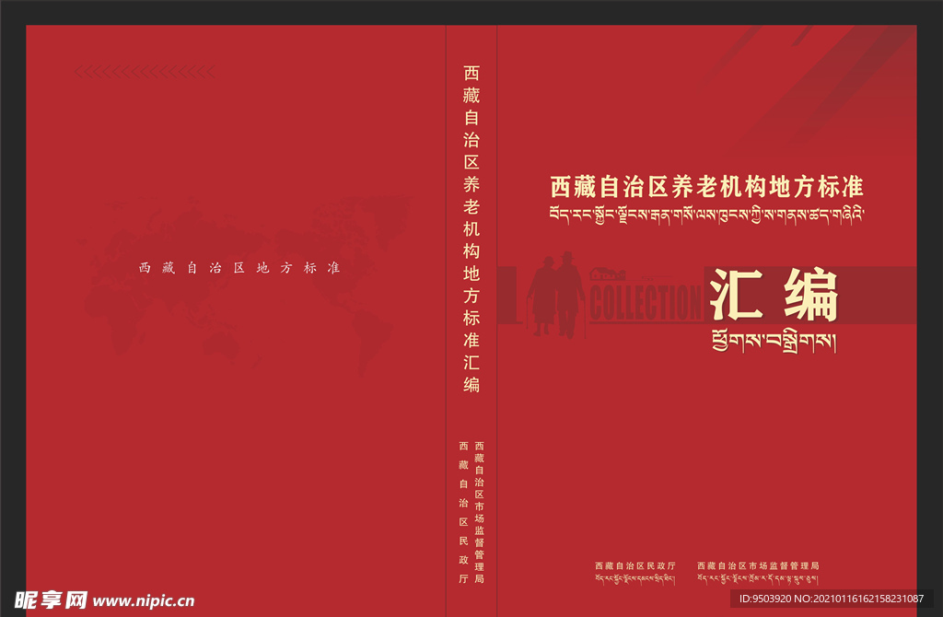This screenshot has width=943, height=617.
Task: Click 西藏自治区民政厅 at front cover bottom
Action: point(635,565)
